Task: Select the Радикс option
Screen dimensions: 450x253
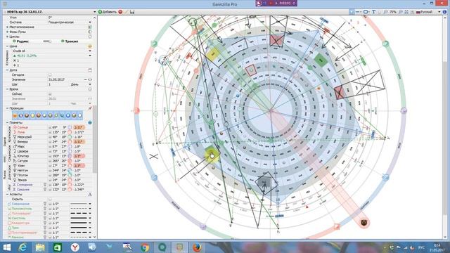Action: 20,41
